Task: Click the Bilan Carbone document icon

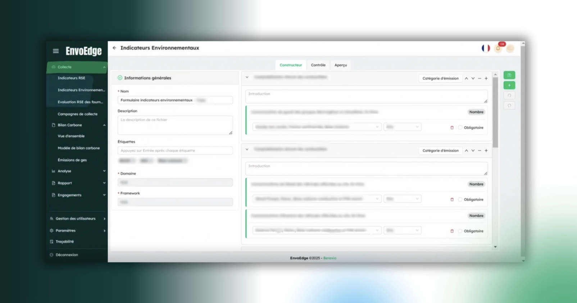Action: tap(54, 125)
